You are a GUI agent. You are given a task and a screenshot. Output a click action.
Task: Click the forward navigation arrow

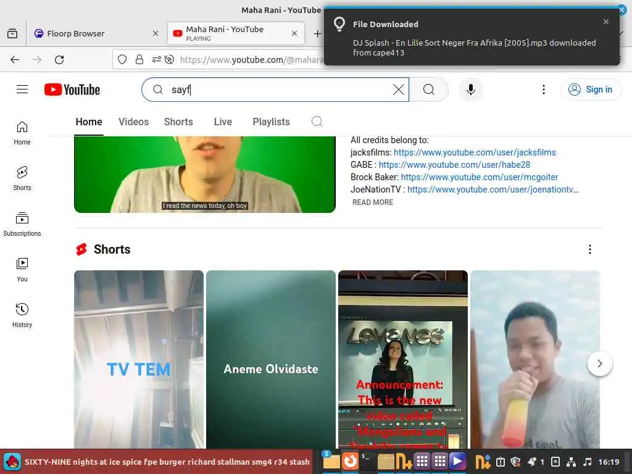click(37, 60)
